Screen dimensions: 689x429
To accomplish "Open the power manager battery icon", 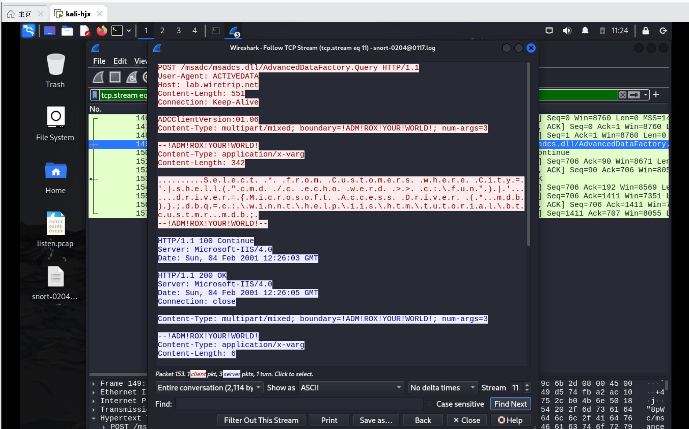I will (602, 31).
